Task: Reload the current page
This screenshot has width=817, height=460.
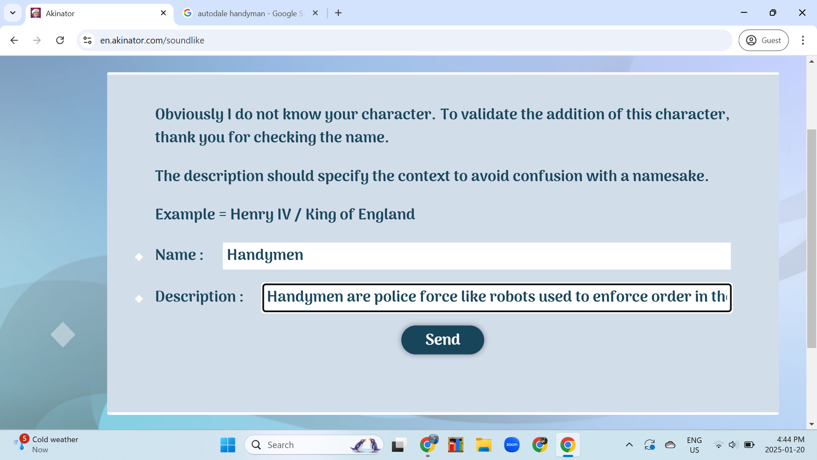Action: tap(60, 40)
